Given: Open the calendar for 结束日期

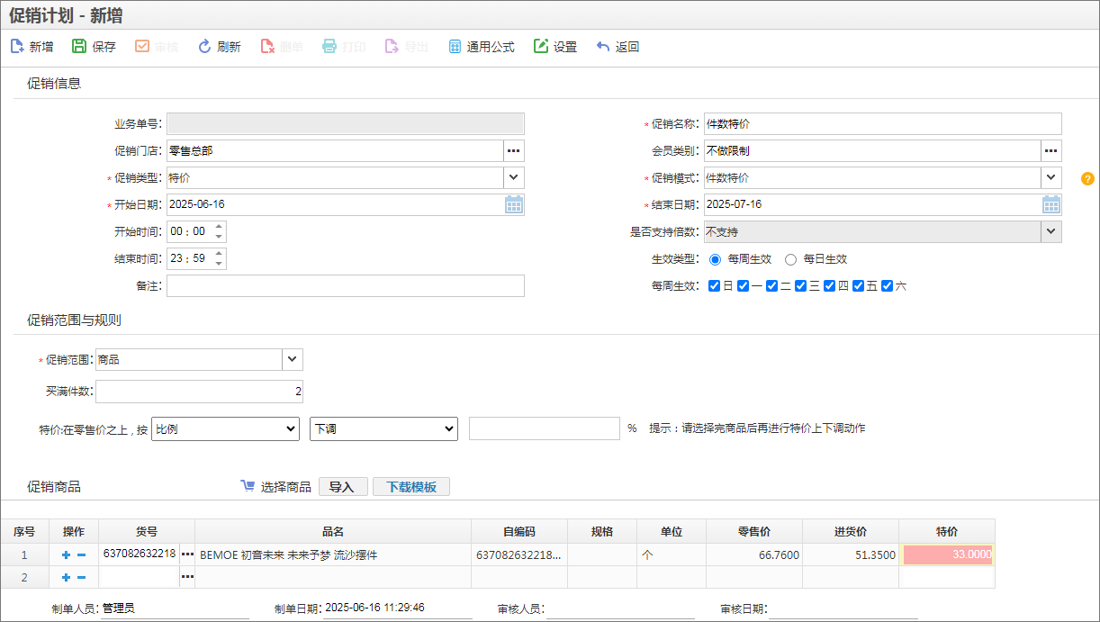Looking at the screenshot, I should [1051, 204].
